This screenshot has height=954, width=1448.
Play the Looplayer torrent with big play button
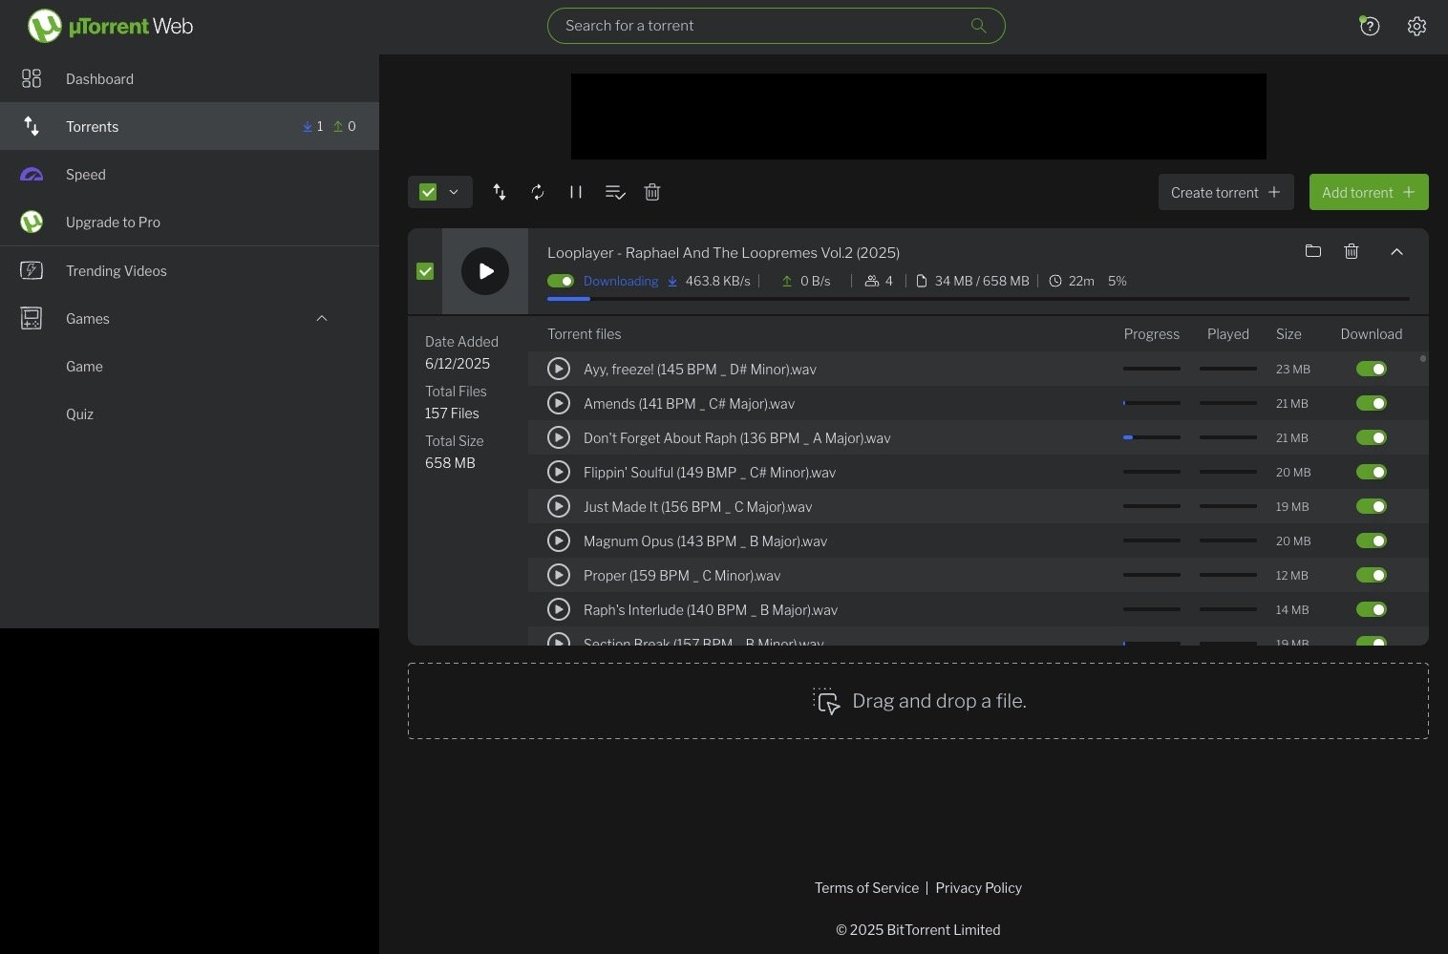coord(485,271)
